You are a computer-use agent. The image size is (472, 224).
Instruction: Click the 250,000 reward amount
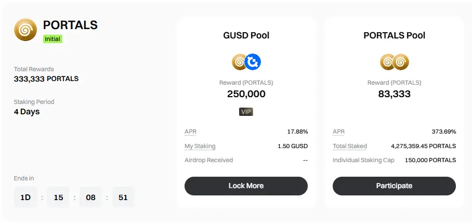pyautogui.click(x=246, y=94)
